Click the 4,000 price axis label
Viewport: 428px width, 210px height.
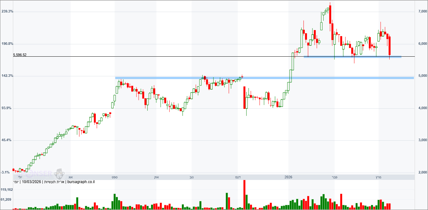(423, 108)
